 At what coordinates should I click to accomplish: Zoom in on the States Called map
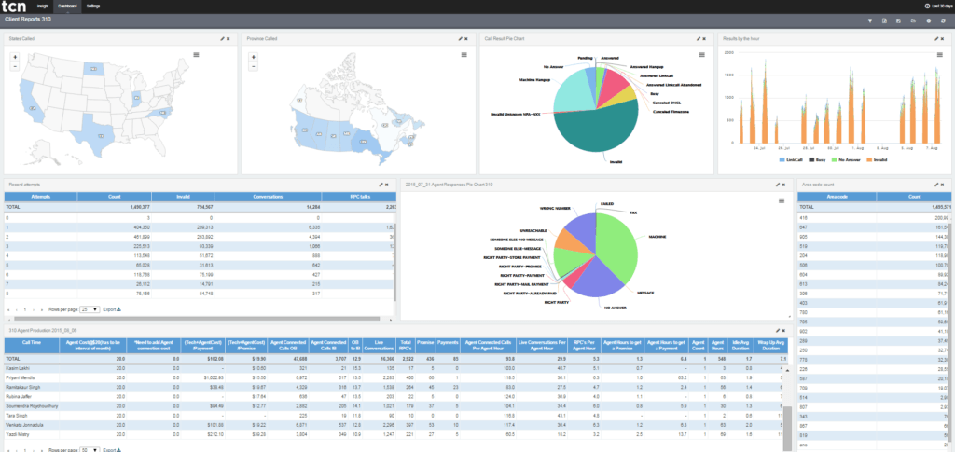point(15,57)
